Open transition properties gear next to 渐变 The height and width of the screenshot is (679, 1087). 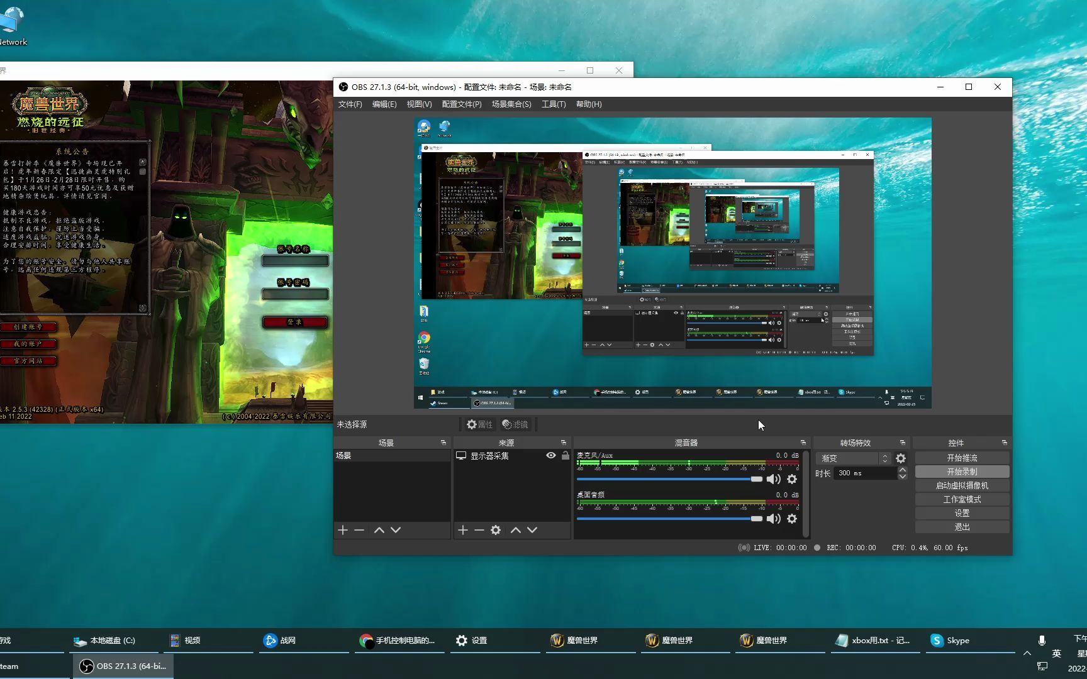click(901, 458)
